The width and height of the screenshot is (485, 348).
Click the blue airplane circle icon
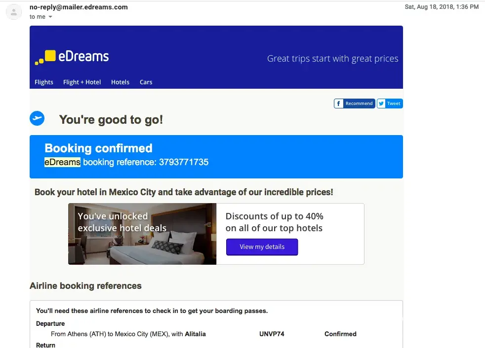tap(37, 118)
